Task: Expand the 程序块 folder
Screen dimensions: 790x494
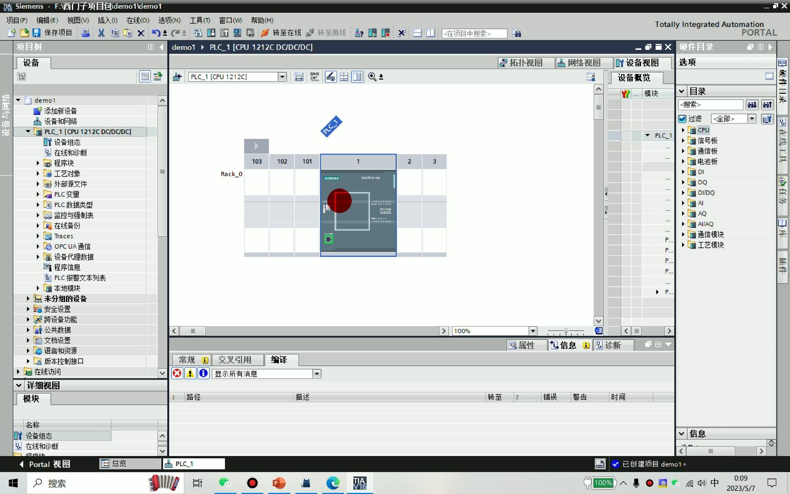Action: pyautogui.click(x=38, y=163)
